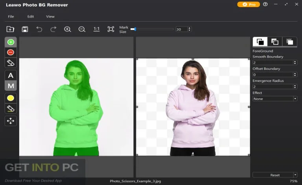Viewport: 302px width, 185px height.
Task: Enable the A automatic mode toggle
Action: point(11,75)
